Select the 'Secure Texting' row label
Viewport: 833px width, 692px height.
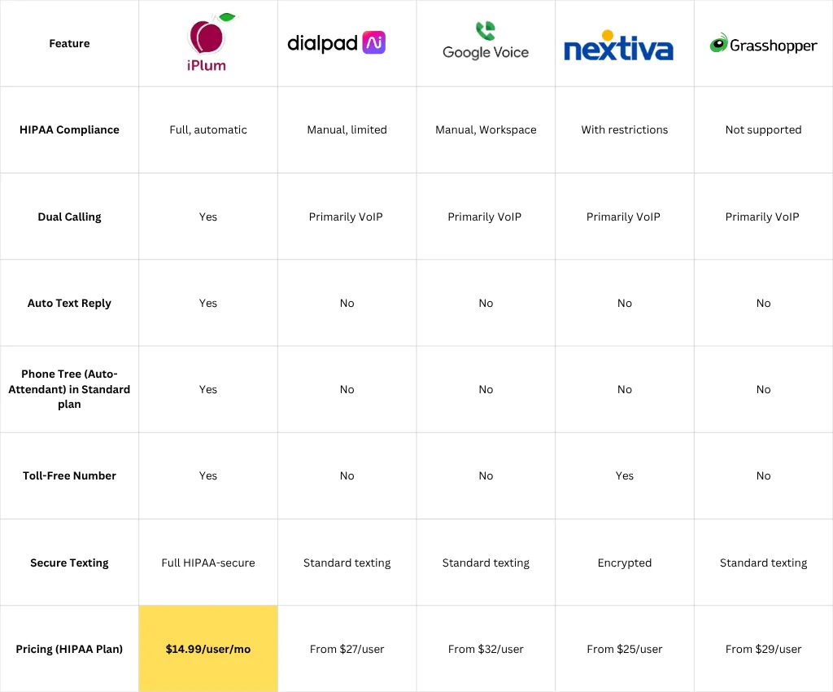pyautogui.click(x=69, y=563)
